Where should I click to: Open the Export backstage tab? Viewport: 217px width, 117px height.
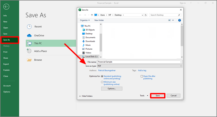(6, 64)
